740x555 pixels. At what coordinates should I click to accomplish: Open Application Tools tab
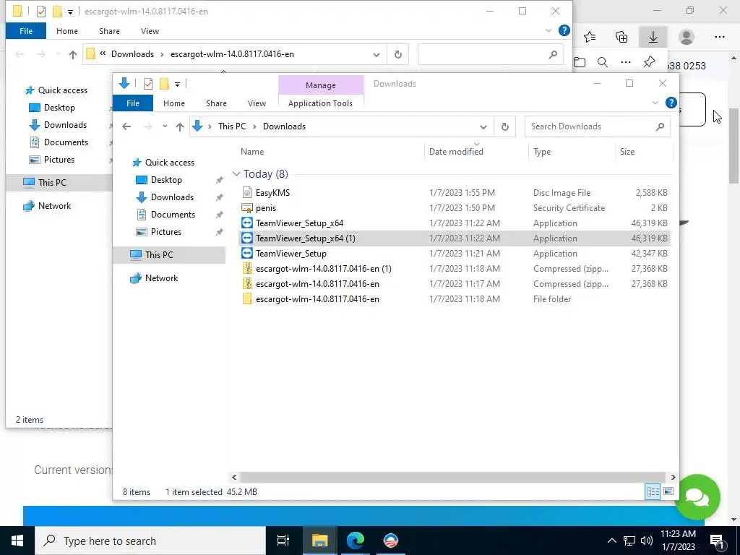[320, 103]
